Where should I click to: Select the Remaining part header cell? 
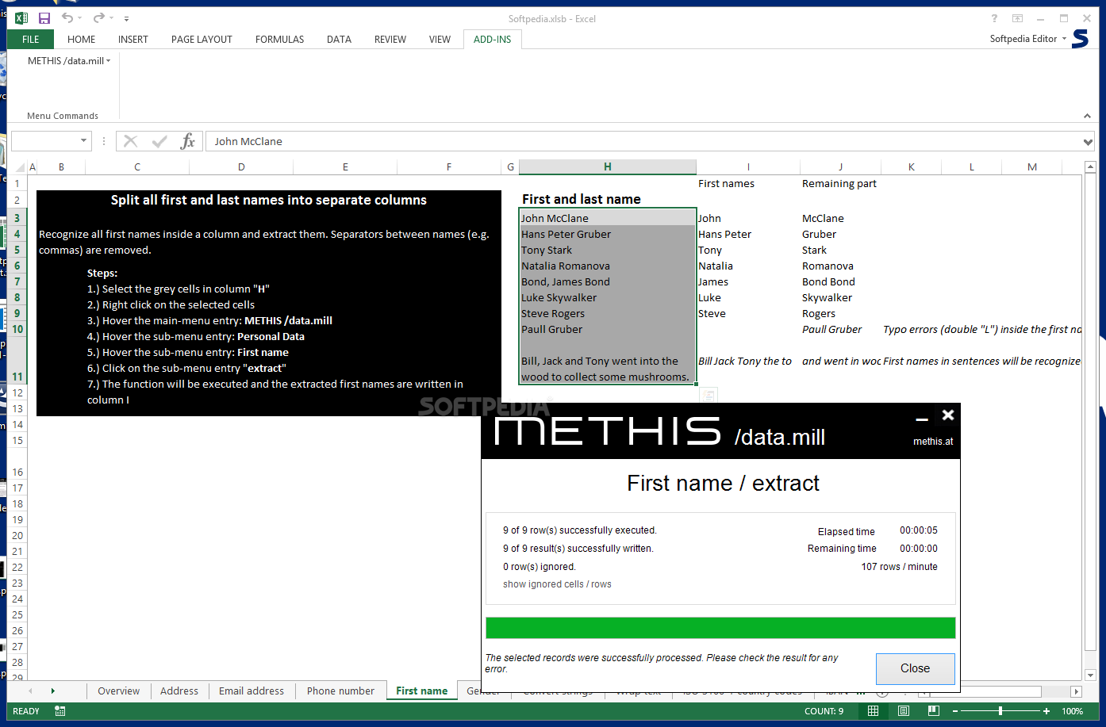point(839,183)
